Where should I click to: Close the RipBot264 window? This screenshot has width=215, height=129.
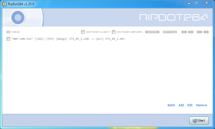click(206, 3)
